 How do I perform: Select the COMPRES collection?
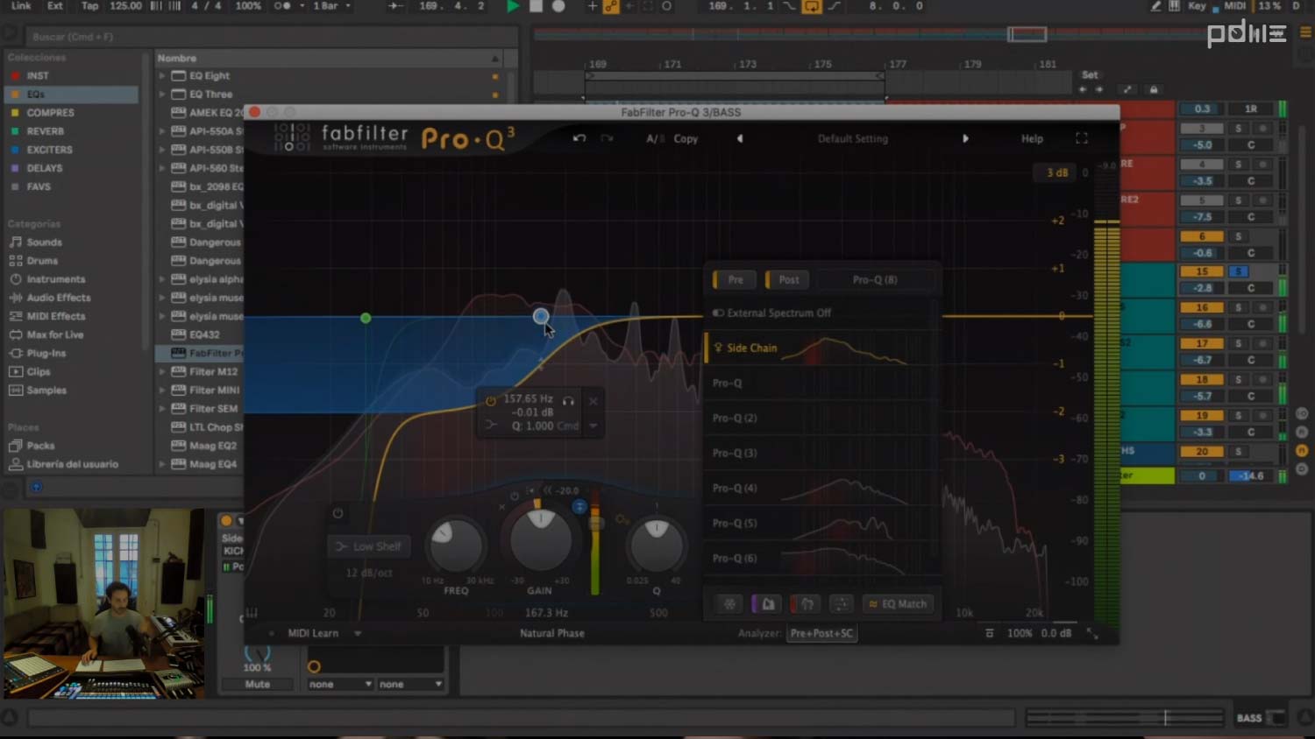coord(50,113)
